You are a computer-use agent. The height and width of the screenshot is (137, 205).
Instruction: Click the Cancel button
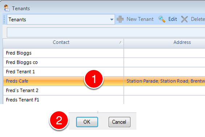click(119, 122)
